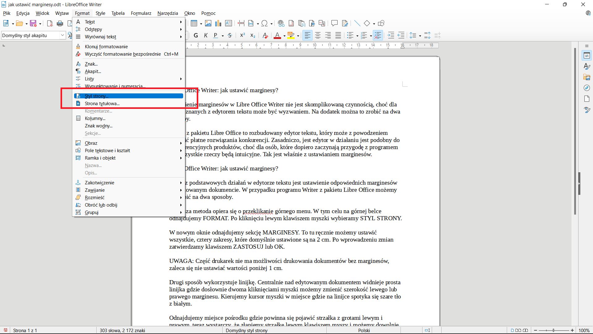
Task: Click Znak wodny... menu entry
Action: coord(99,126)
